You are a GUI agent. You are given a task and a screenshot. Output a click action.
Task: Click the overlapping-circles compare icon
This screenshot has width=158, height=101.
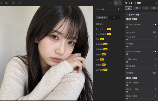click(116, 3)
